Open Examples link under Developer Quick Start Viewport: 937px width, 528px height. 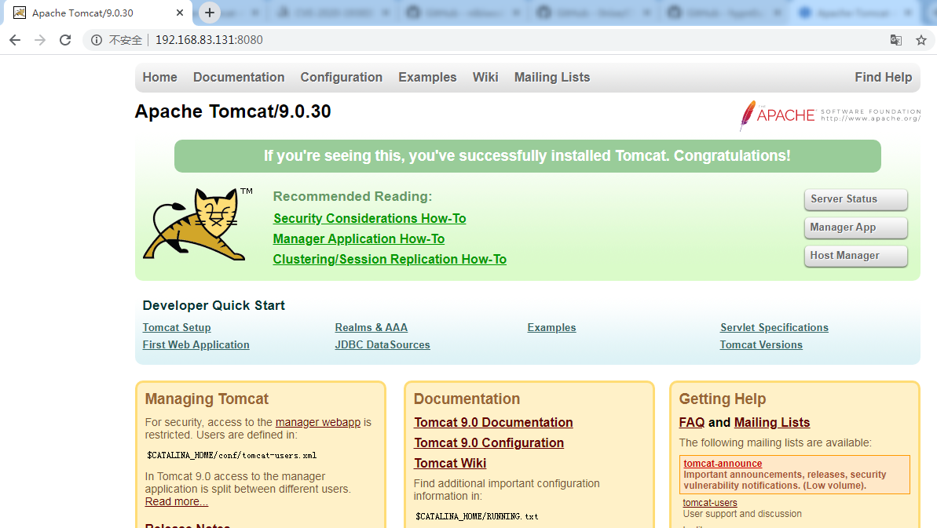point(551,327)
